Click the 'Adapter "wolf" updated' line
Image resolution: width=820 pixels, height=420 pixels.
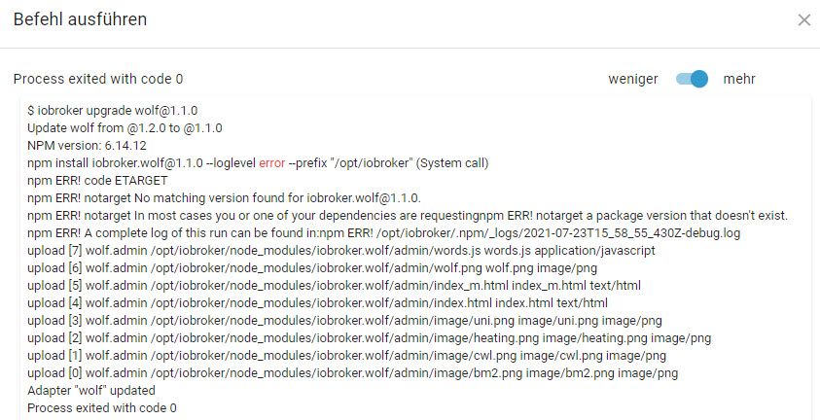91,390
